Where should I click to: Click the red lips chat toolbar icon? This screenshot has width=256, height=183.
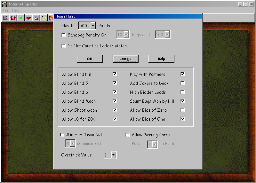pos(28,18)
